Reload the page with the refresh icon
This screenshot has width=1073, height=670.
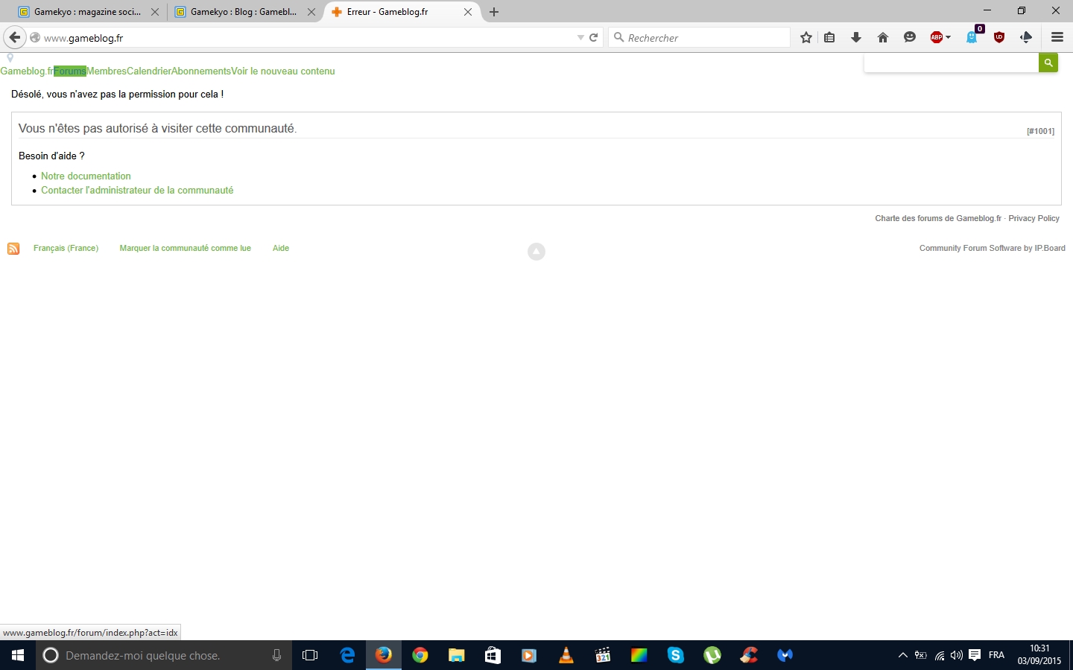[x=594, y=37]
